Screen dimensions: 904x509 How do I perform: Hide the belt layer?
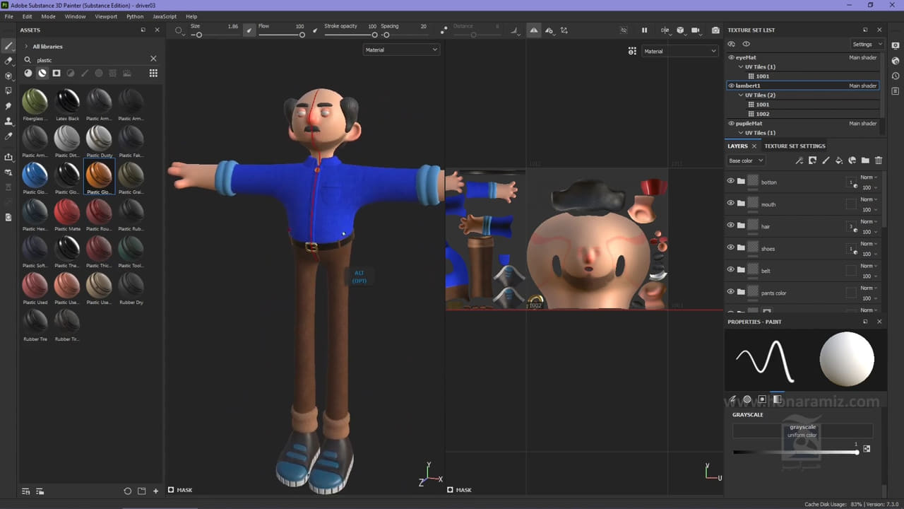730,270
